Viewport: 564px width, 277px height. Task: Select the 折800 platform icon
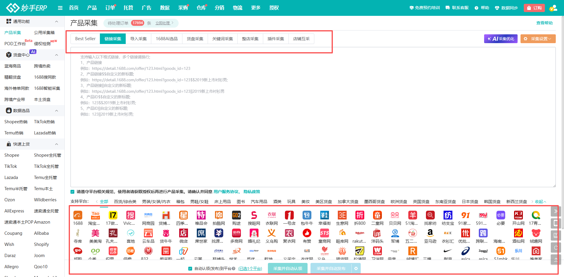point(360,215)
